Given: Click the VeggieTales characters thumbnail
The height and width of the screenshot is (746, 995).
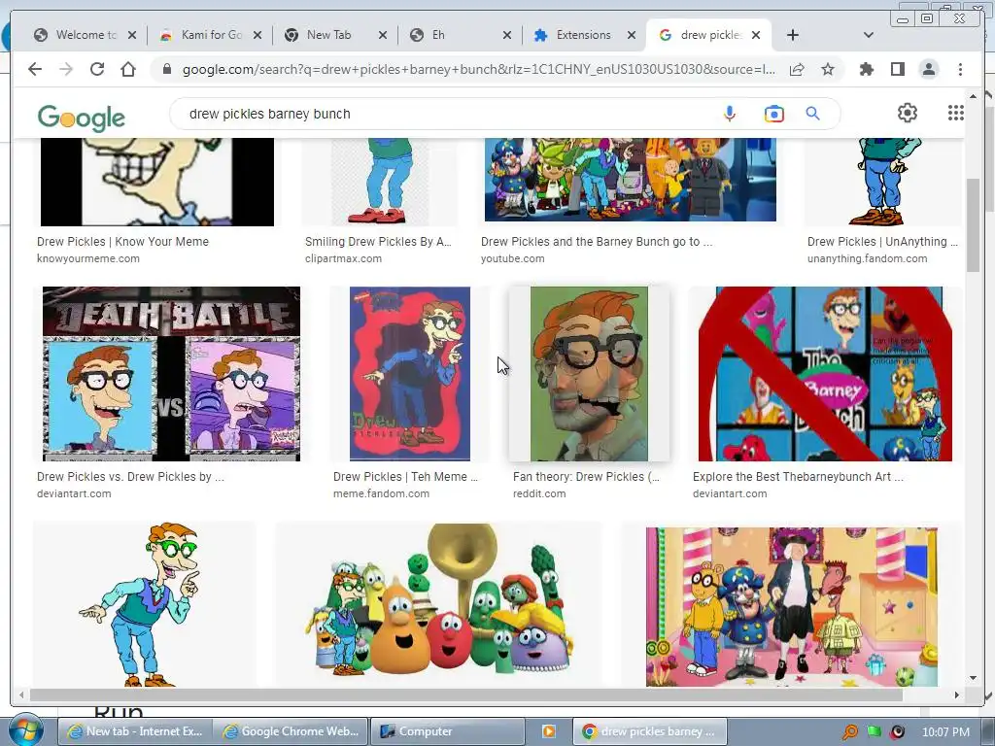Looking at the screenshot, I should [438, 604].
